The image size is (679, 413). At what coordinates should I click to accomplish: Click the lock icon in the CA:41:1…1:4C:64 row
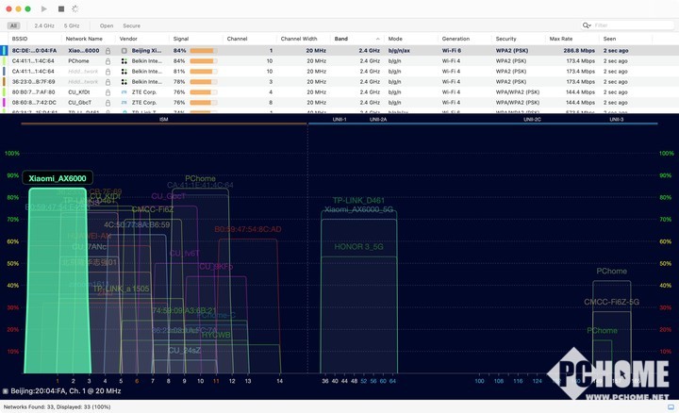pyautogui.click(x=108, y=72)
